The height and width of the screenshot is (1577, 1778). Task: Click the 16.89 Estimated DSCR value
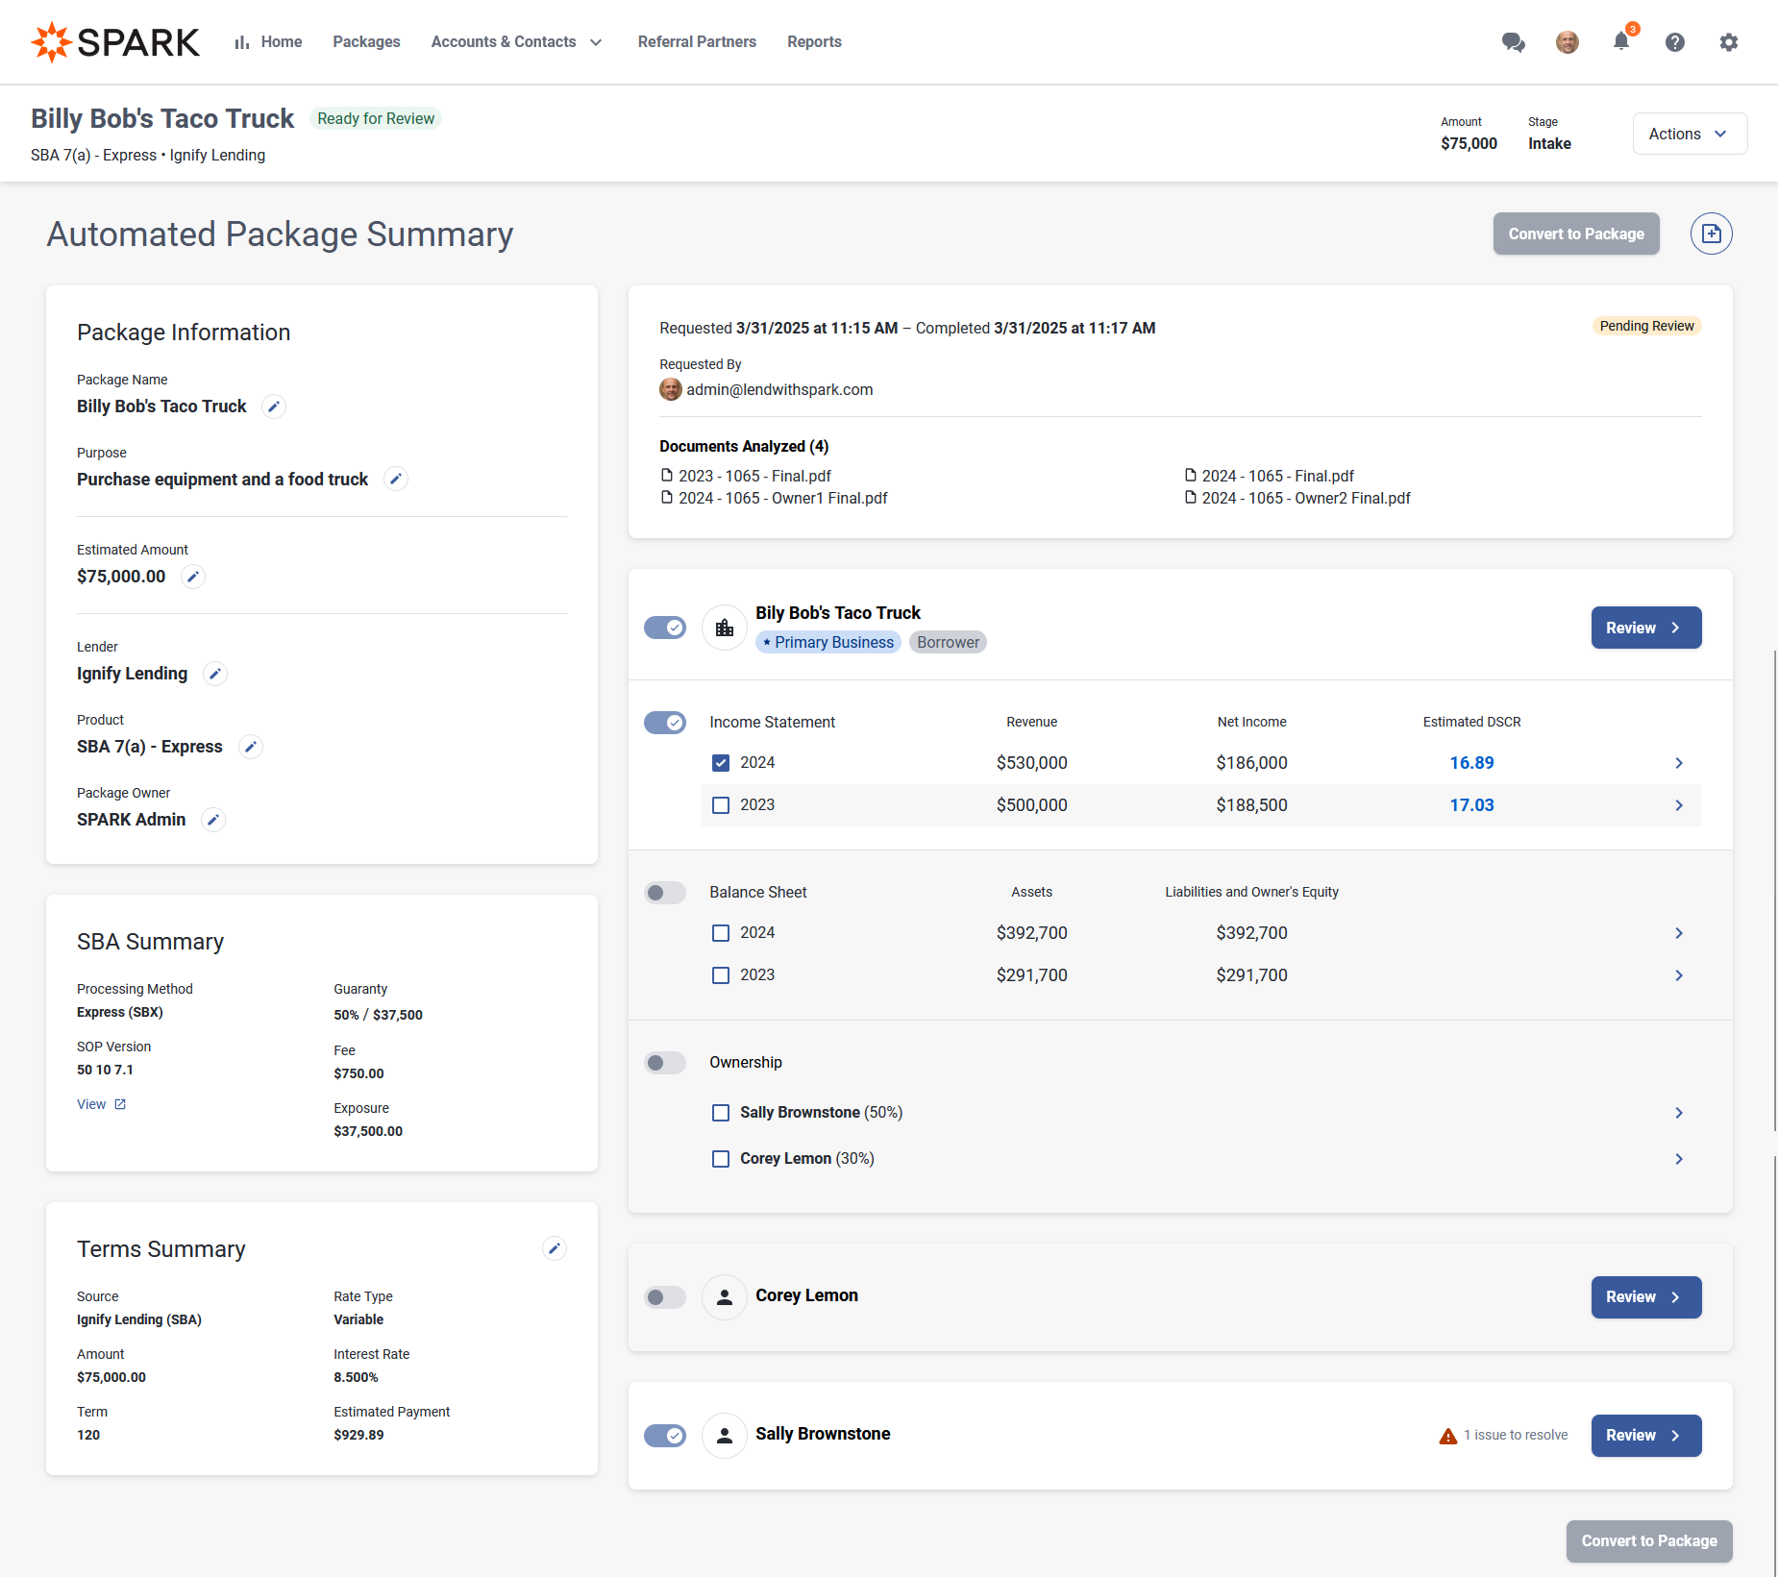pos(1471,763)
